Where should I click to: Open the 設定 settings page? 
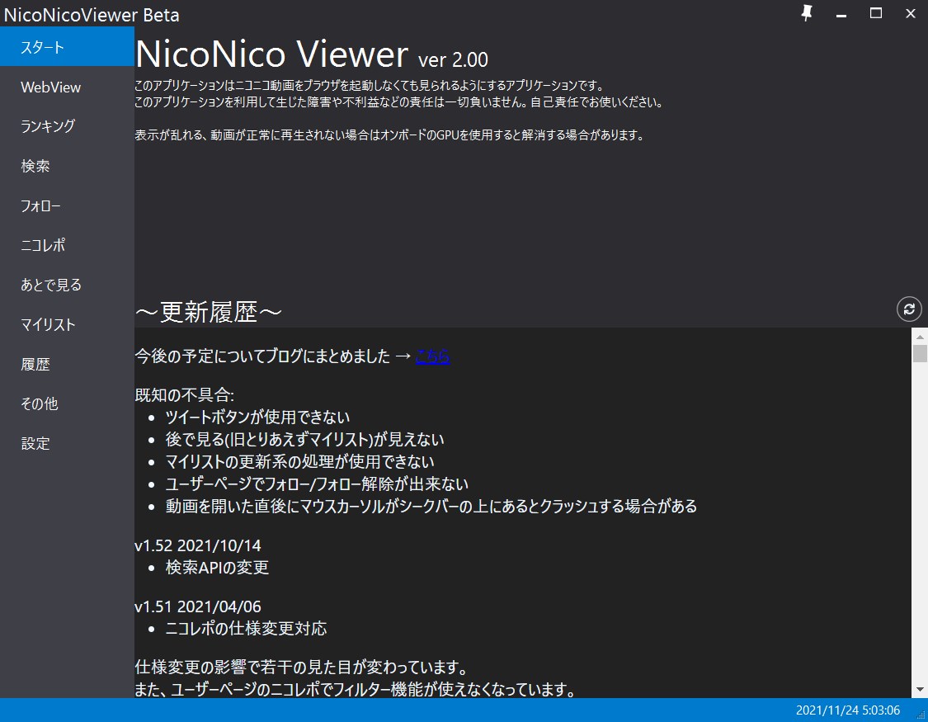[x=67, y=444]
